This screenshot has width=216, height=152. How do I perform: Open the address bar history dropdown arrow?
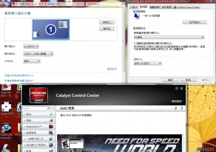[78, 4]
